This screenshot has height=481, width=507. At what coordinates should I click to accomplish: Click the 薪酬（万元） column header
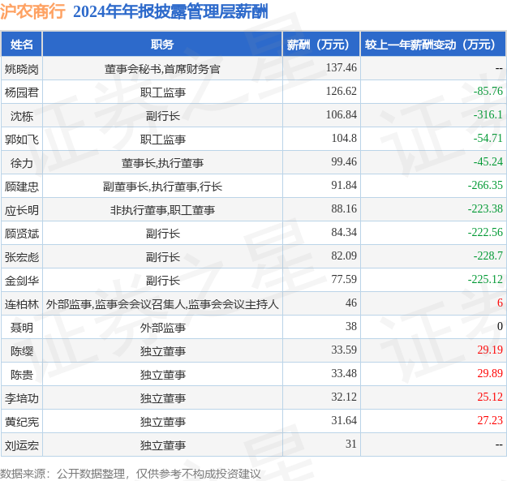321,45
